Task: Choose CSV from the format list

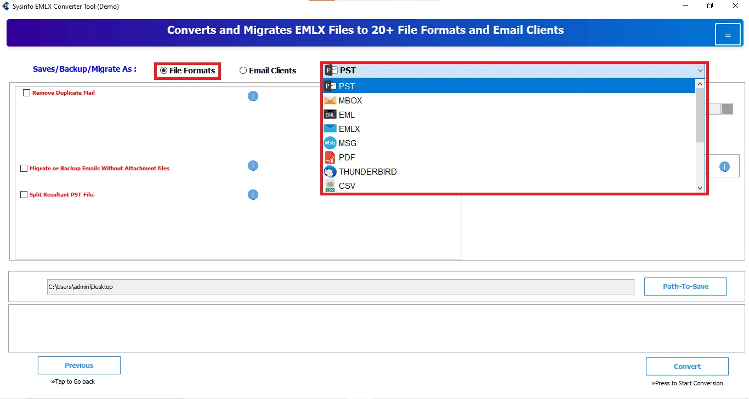Action: (509, 186)
